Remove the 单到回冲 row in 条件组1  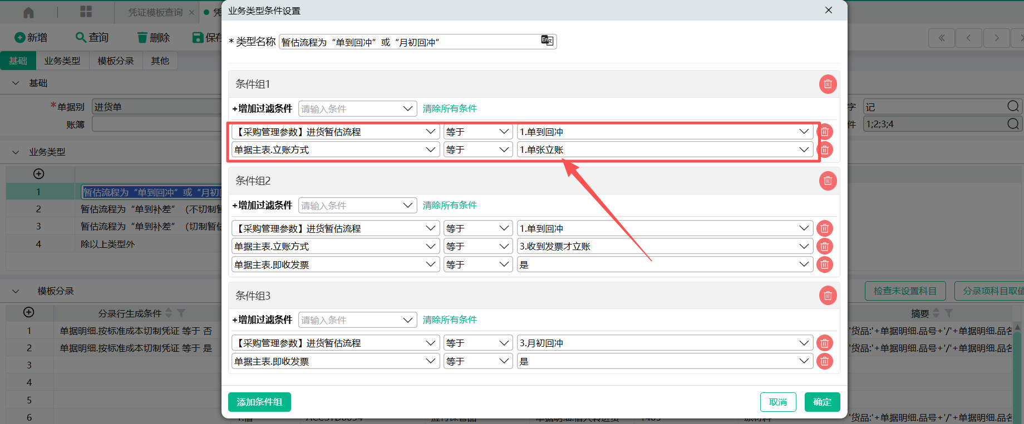click(824, 132)
